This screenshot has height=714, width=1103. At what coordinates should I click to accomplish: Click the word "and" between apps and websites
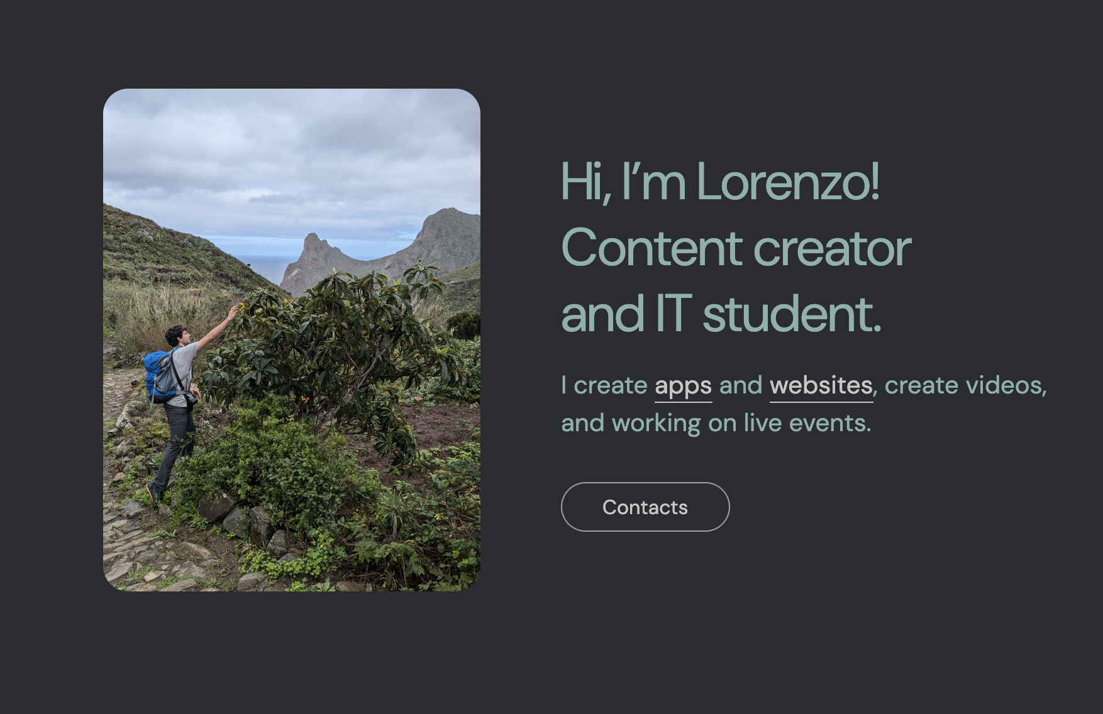tap(740, 385)
